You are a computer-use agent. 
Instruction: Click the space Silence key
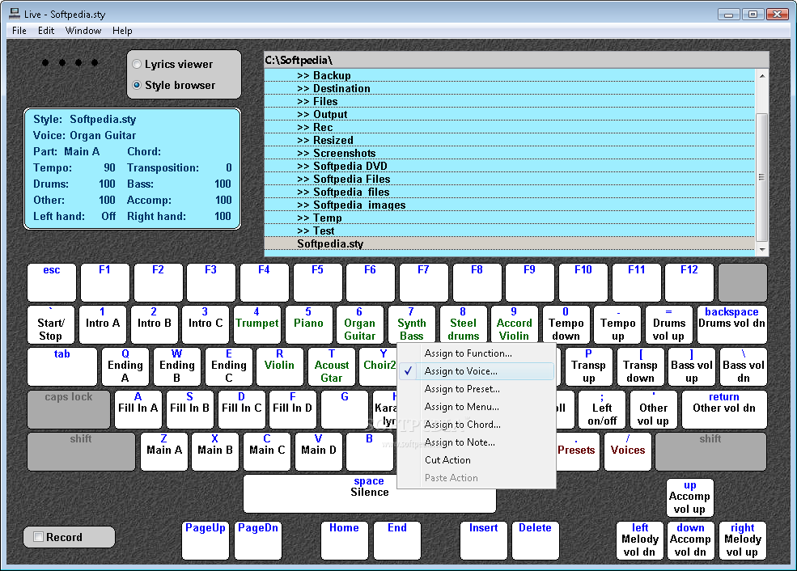tap(370, 493)
